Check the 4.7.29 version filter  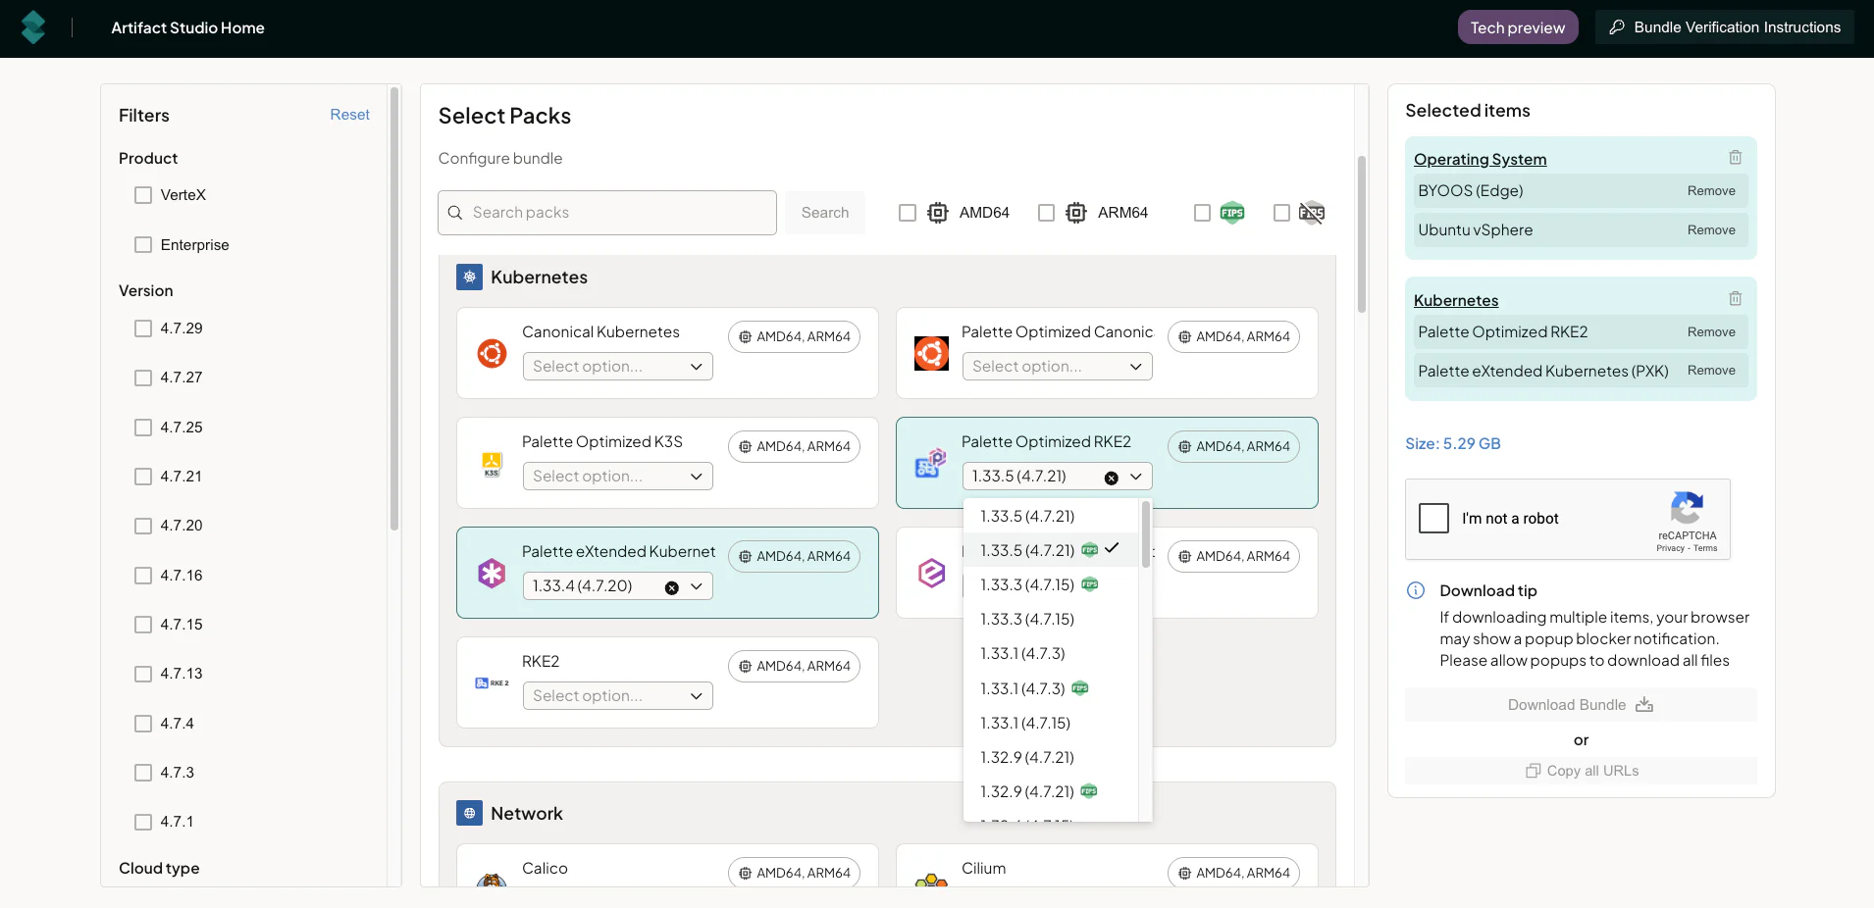(x=143, y=328)
